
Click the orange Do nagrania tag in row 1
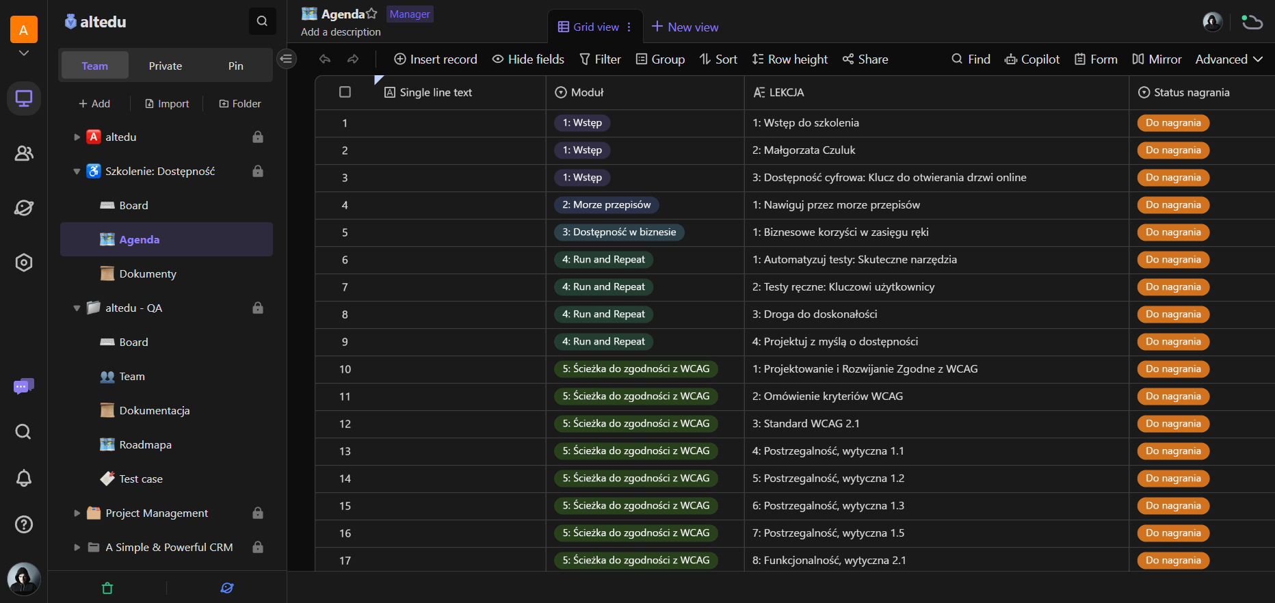(1173, 123)
